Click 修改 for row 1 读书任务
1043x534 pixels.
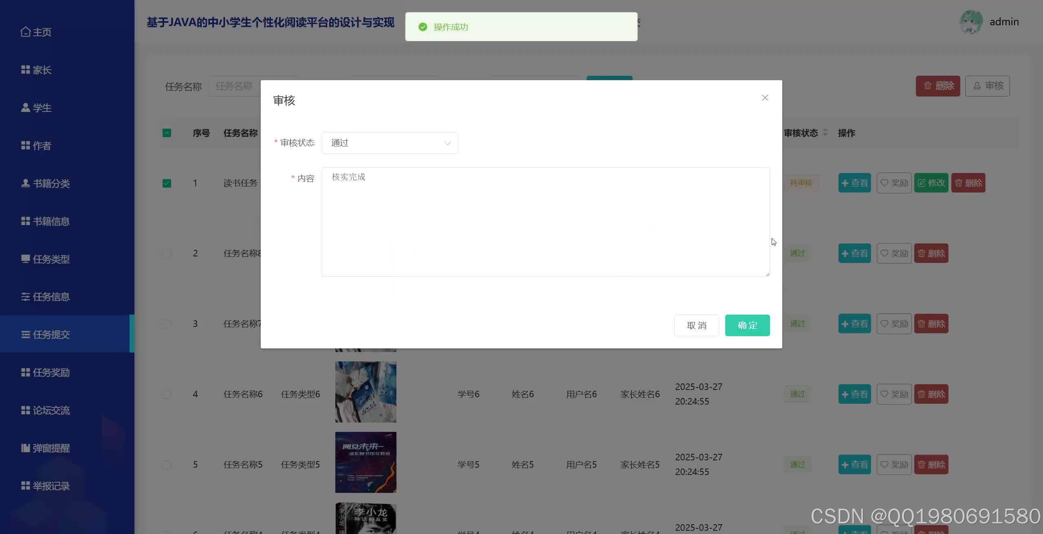931,183
